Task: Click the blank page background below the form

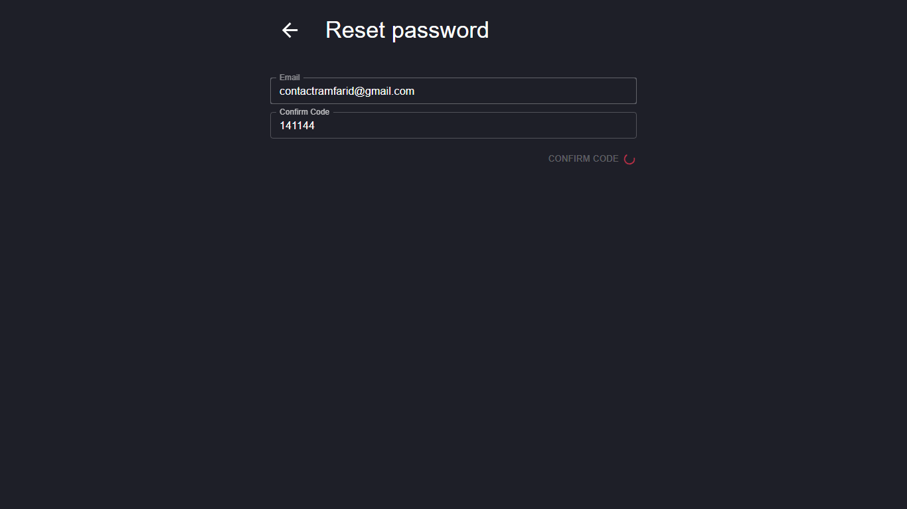Action: 453,331
